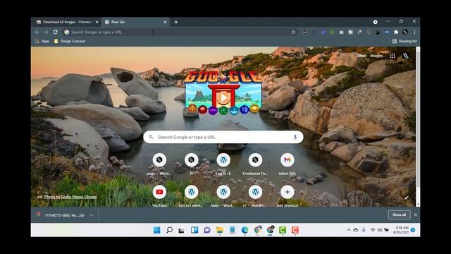The image size is (451, 254).
Task: Open the Google apps grid
Action: 393,56
